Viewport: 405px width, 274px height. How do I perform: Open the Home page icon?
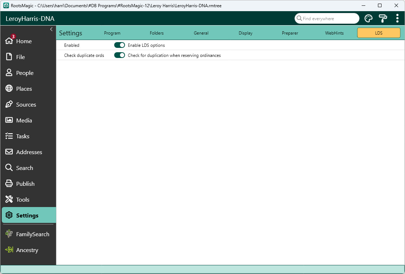point(9,41)
